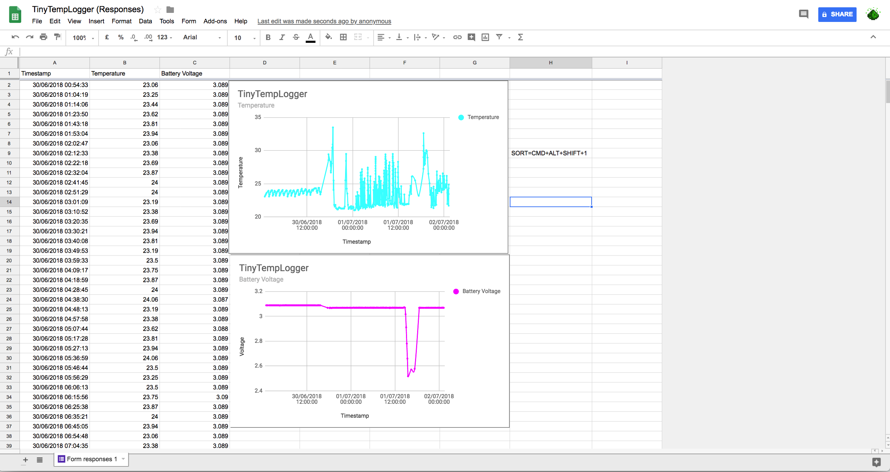
Task: Open the Data menu
Action: (x=145, y=21)
